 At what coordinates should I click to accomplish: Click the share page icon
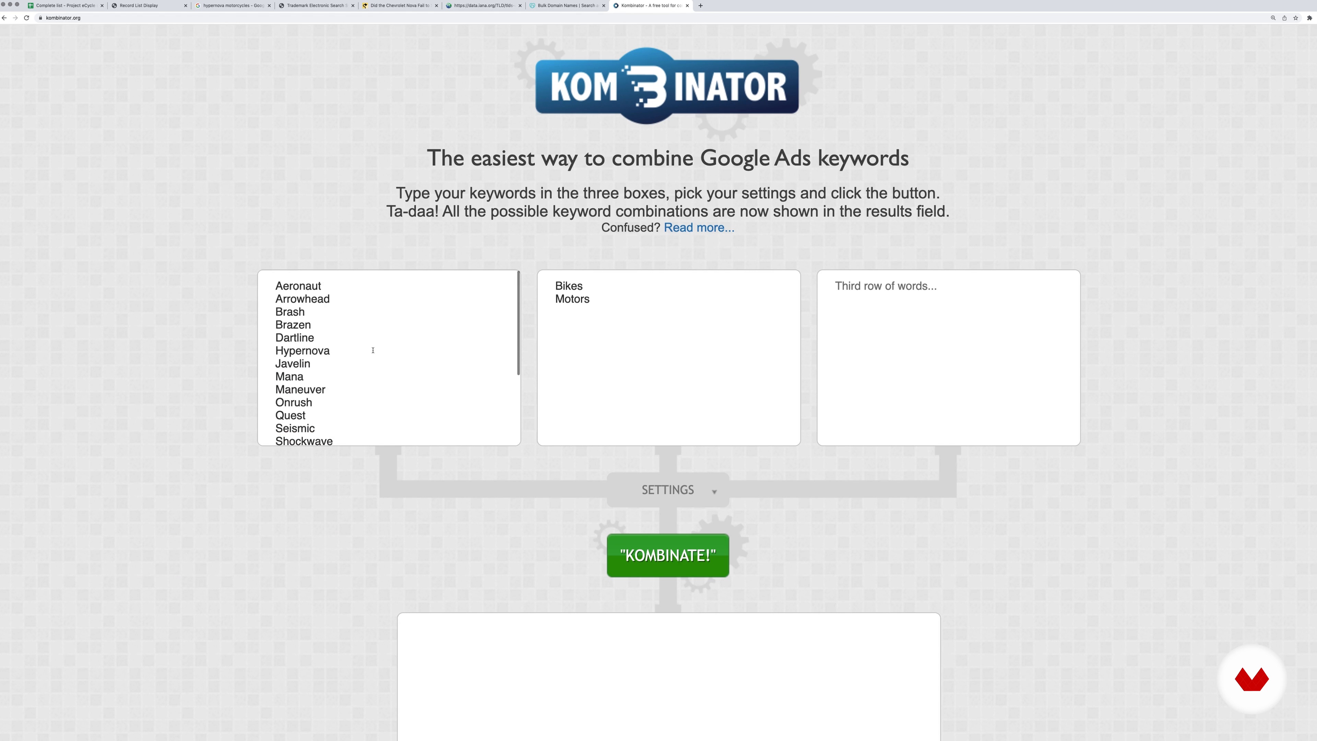click(1284, 18)
